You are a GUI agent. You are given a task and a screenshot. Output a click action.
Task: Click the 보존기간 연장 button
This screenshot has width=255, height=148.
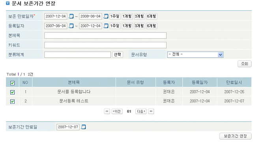235,136
